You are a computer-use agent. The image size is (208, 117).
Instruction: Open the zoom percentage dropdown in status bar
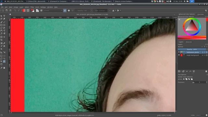point(193,115)
